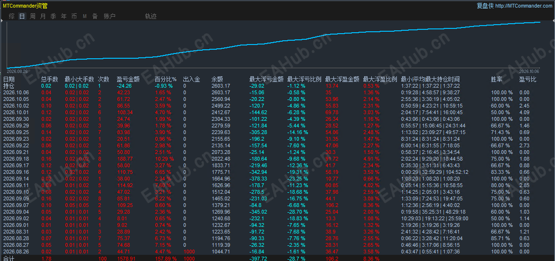Click the 最大浮亏金额 column header
Image resolution: width=555 pixels, height=261 pixels.
(x=267, y=79)
